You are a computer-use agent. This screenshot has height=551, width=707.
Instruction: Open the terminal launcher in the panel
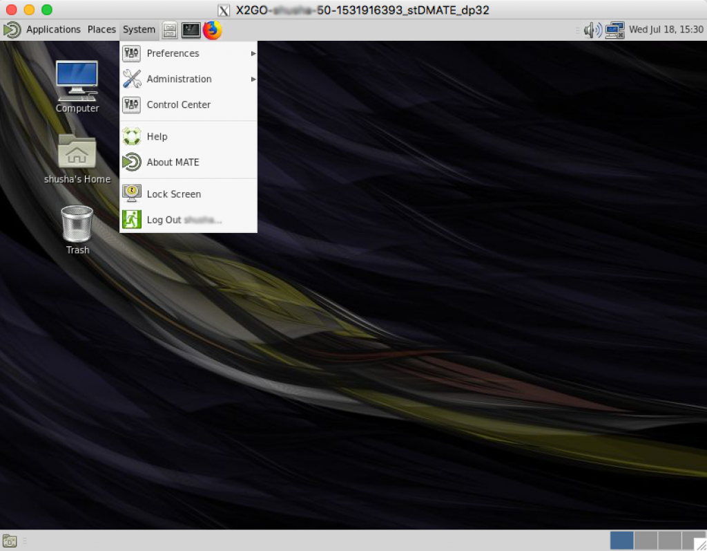[191, 30]
